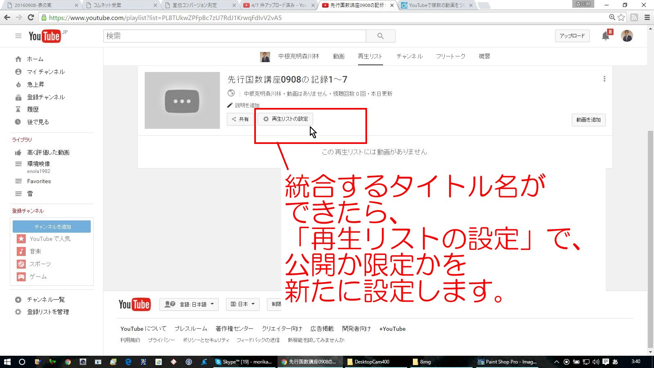Click 動画を追加 add videos button
Screen dimensions: 654x368
coord(589,120)
